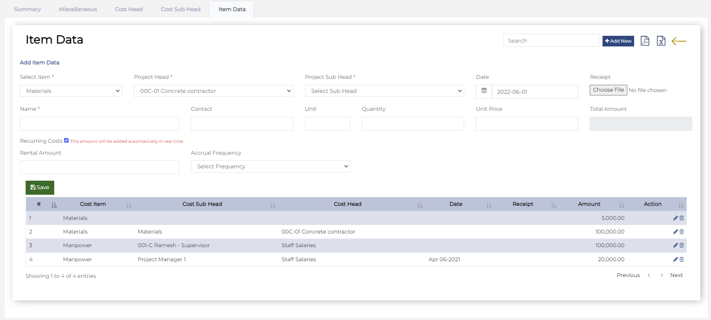Sort table by # column
This screenshot has width=711, height=320.
tap(54, 205)
